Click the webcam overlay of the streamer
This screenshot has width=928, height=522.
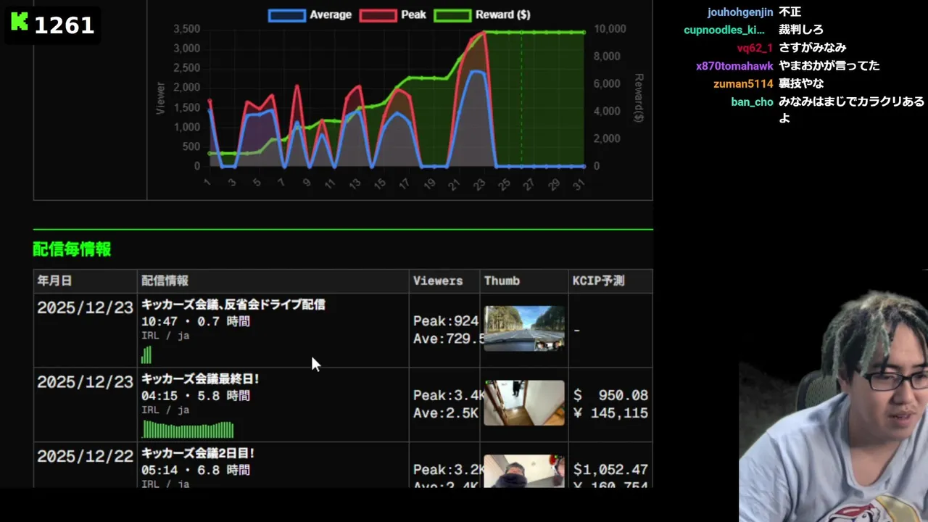(x=834, y=406)
